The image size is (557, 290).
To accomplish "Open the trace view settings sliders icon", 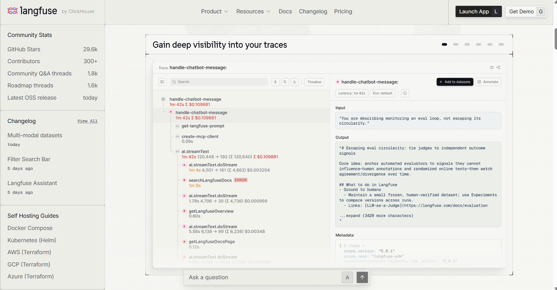I will click(285, 82).
